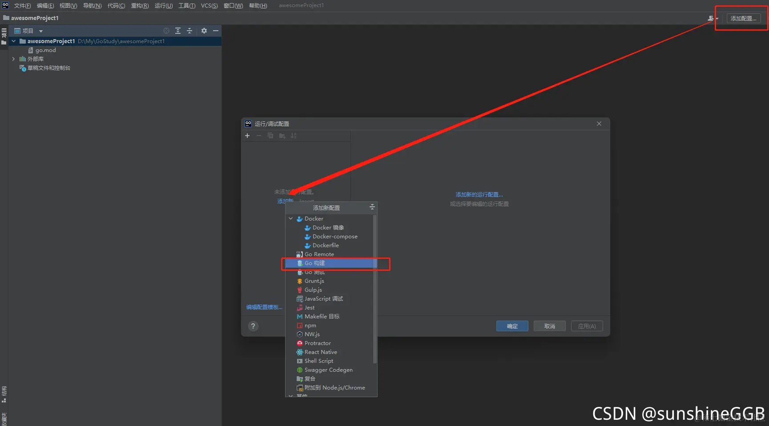Expand all items in project panel
Screen dimensions: 769x426
coord(178,31)
